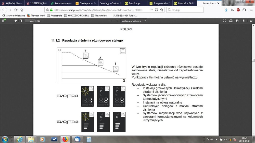Zoom in on the PDF document
This screenshot has height=143, width=255.
(x=117, y=21)
